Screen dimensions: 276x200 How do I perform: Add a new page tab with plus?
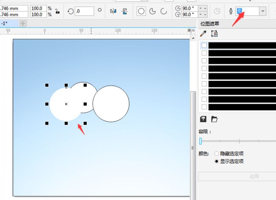pos(22,24)
